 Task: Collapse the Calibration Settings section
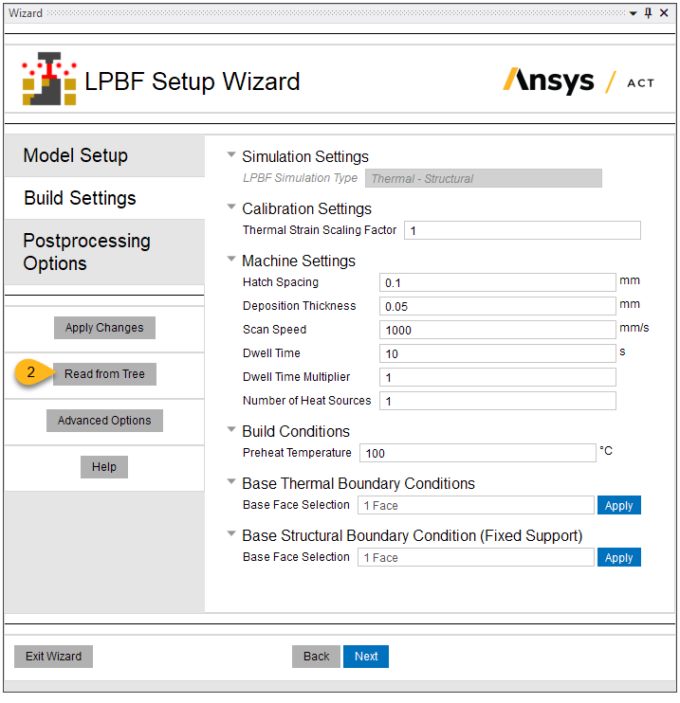(231, 207)
